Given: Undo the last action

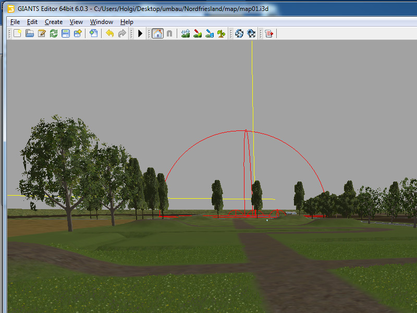Looking at the screenshot, I should point(109,33).
